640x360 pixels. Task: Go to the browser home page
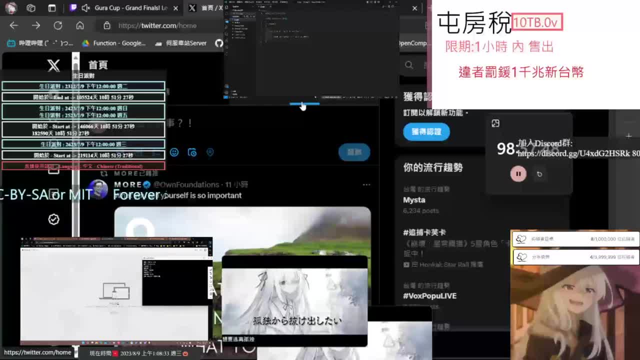tap(80, 25)
